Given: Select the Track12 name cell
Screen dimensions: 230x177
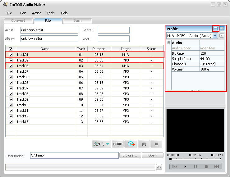Looking at the screenshot, I should (x=45, y=116).
